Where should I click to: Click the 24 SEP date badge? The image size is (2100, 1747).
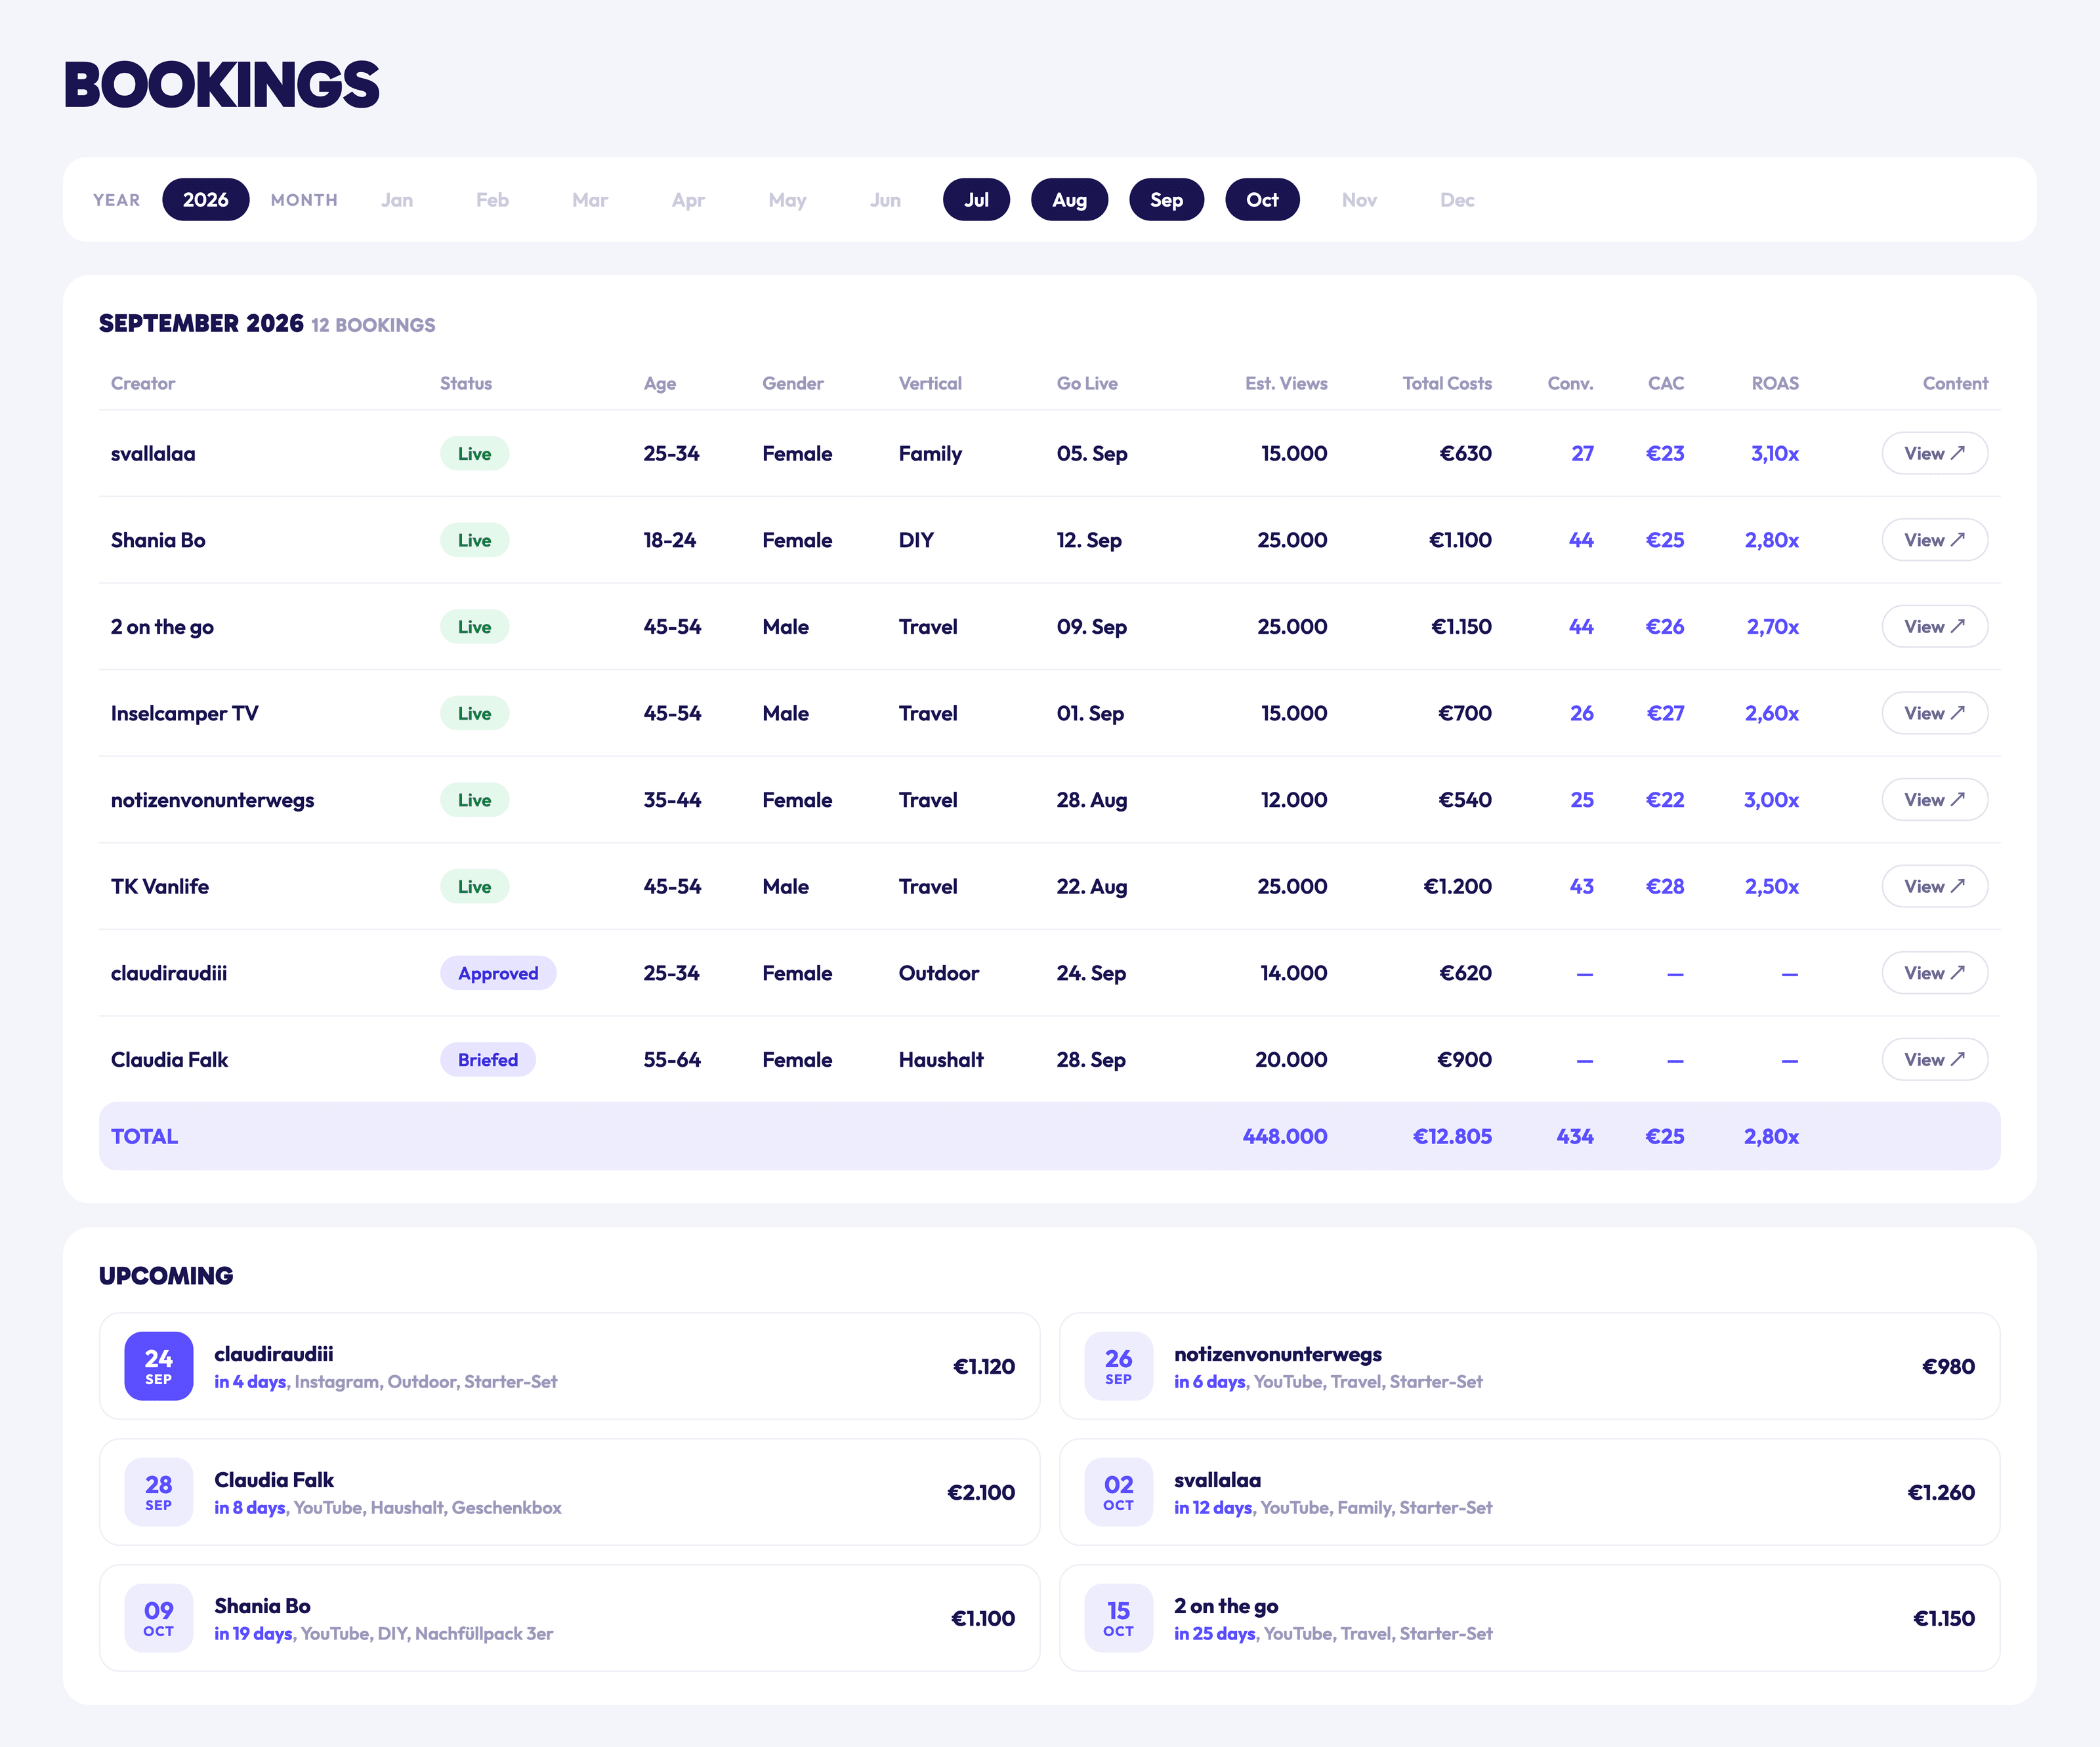pos(158,1367)
